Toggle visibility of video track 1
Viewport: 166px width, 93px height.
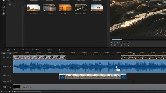pos(8,58)
